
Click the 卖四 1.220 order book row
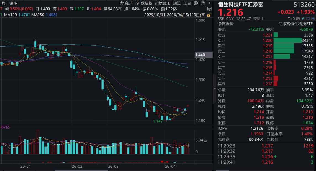[265, 40]
